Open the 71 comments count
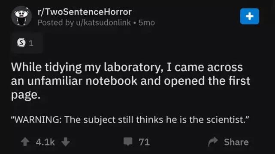275x154 pixels. click(144, 142)
